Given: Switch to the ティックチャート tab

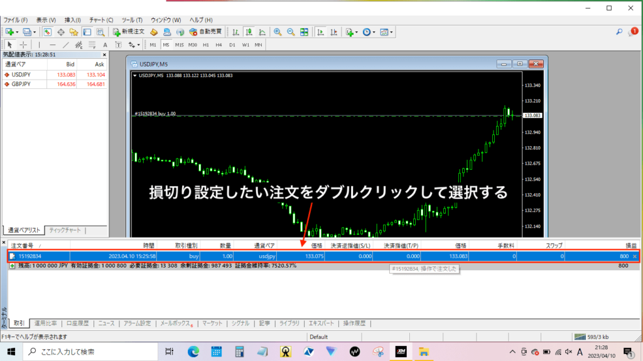Looking at the screenshot, I should pos(65,231).
